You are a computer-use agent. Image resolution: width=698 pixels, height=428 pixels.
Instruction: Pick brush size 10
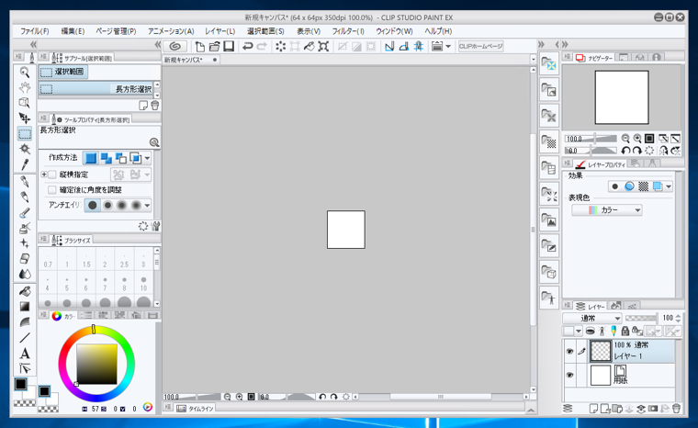143,284
